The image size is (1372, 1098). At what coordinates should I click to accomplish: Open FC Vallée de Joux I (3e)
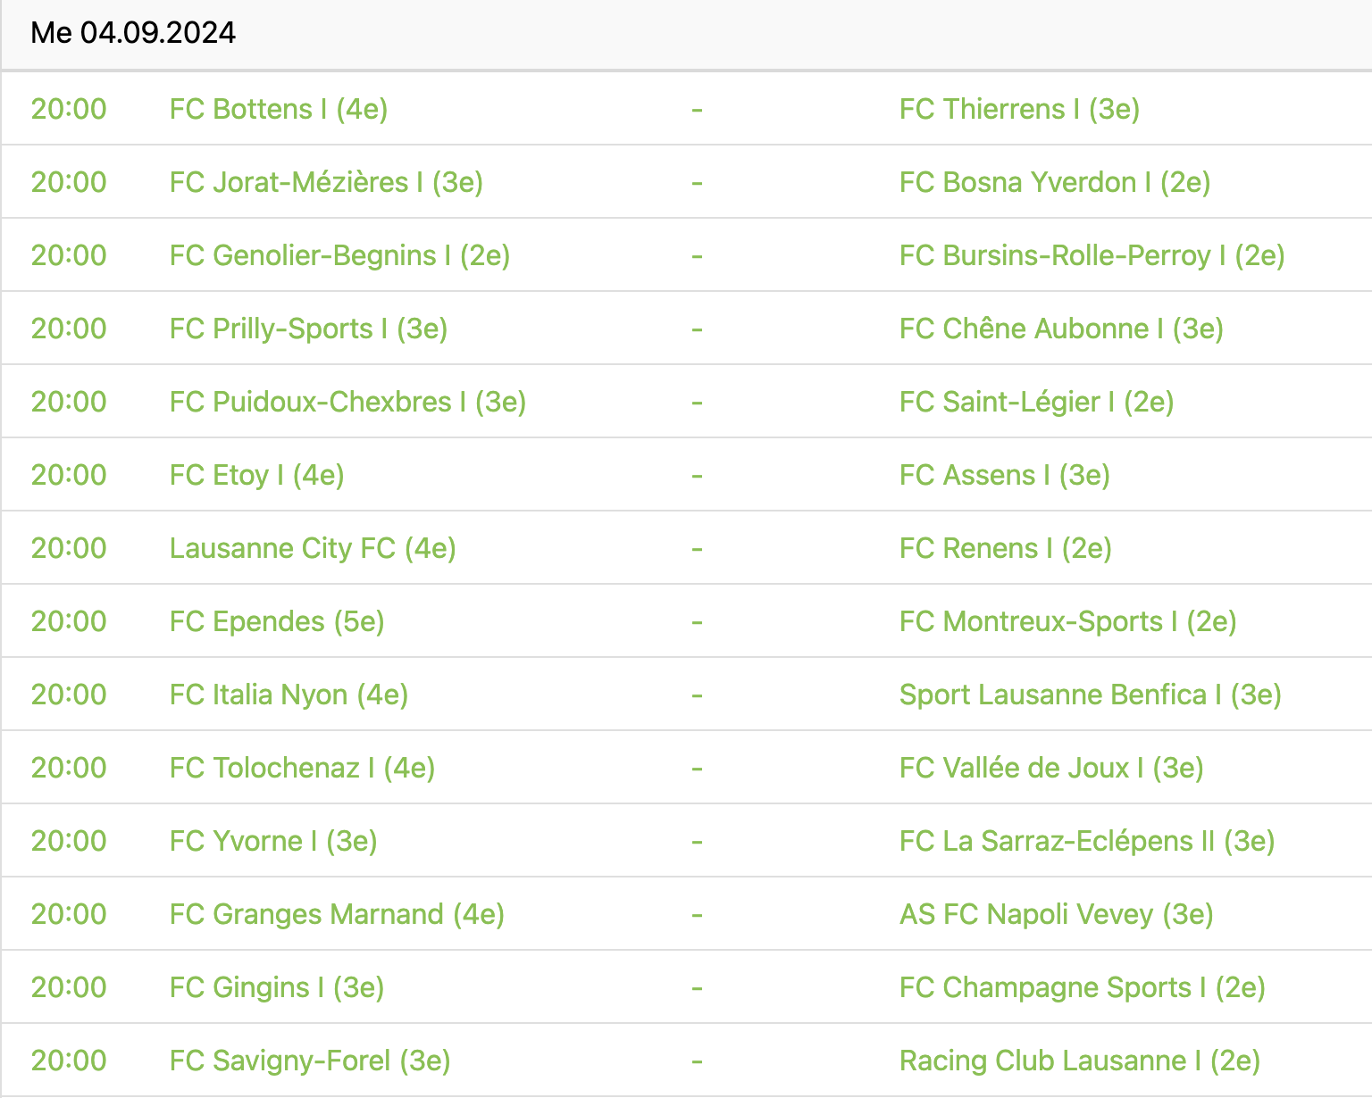[1051, 768]
